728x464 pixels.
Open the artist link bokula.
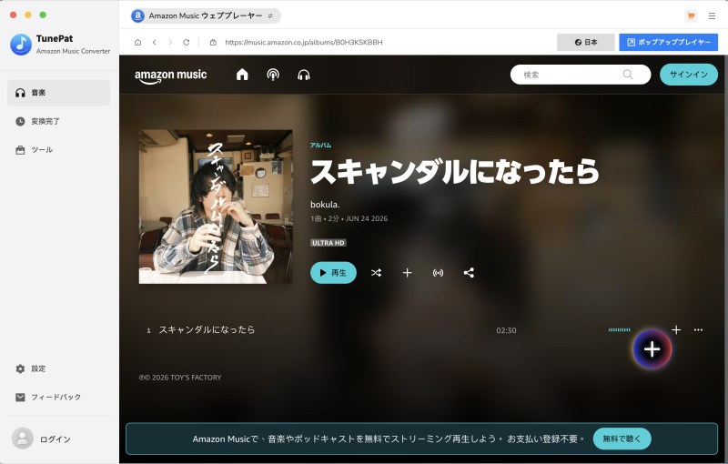pos(325,204)
